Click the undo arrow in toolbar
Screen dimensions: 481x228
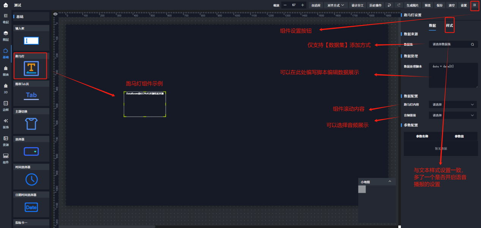[x=390, y=5]
